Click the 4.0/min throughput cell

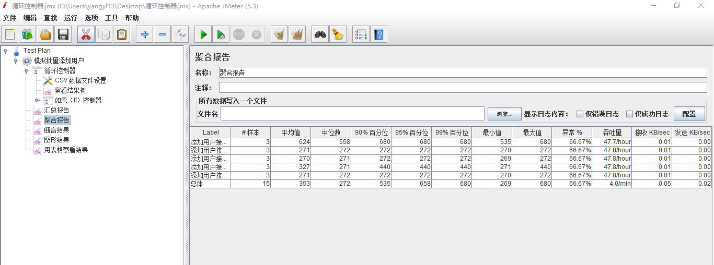(612, 184)
